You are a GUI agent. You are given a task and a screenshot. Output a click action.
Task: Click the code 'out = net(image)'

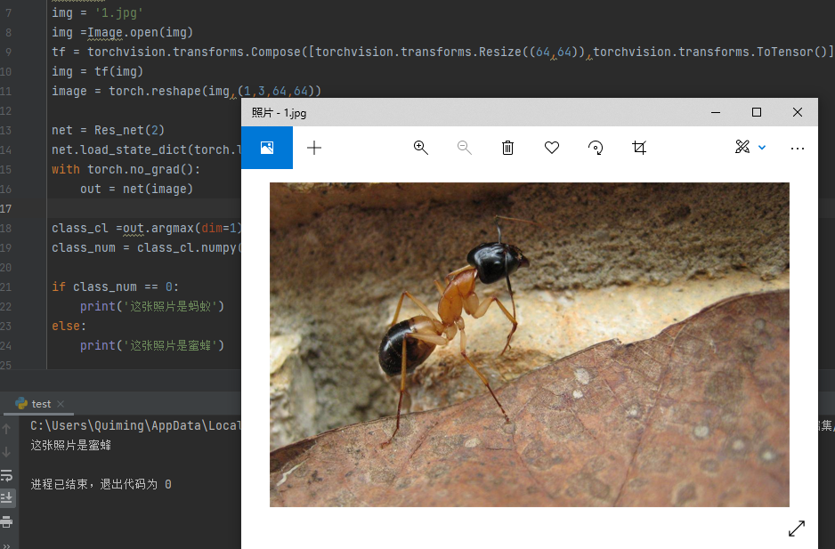pyautogui.click(x=136, y=189)
